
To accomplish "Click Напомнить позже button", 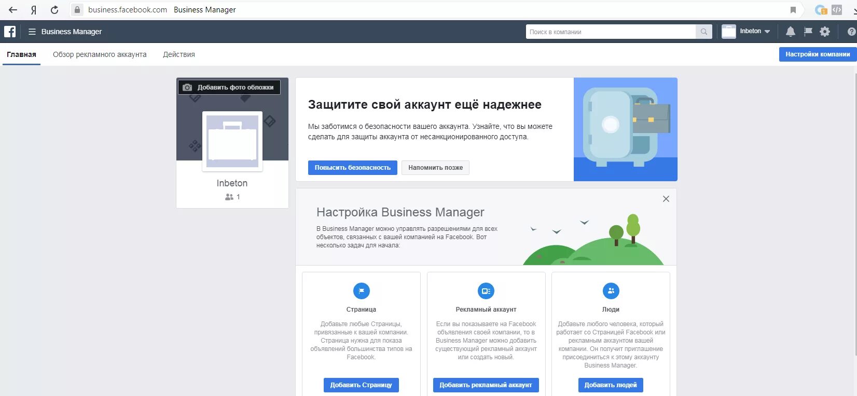I will (435, 168).
